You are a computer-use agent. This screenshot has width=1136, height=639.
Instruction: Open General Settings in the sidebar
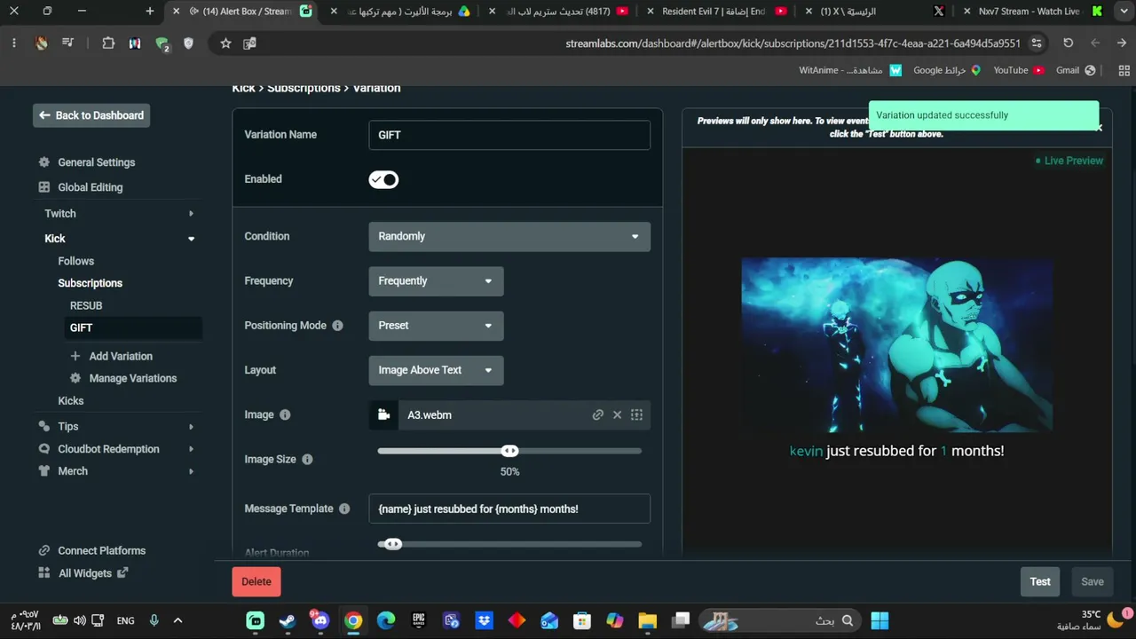(97, 162)
